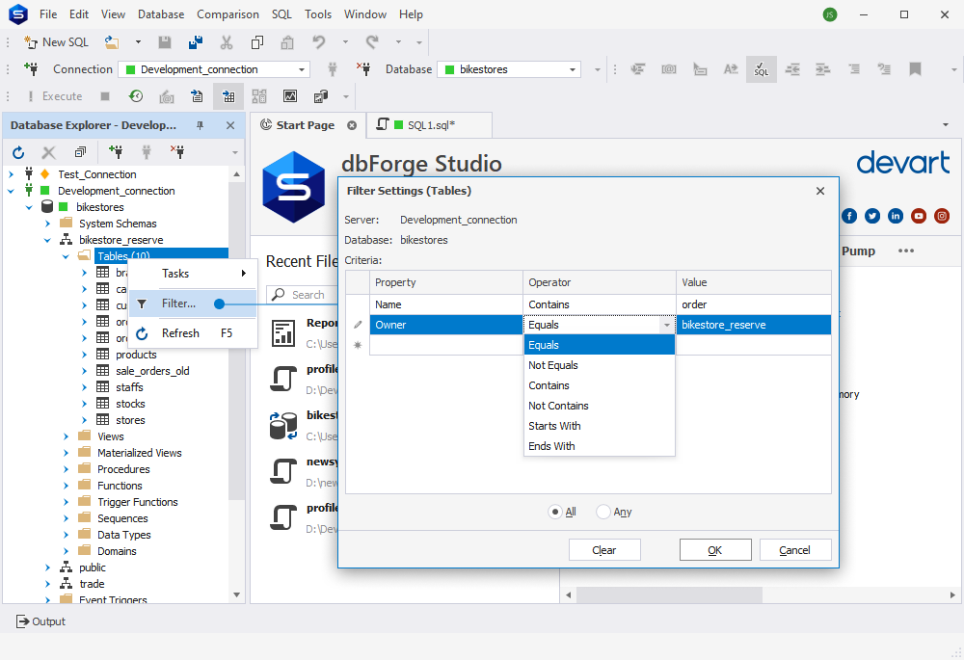Click the SQL check syntax icon
Image resolution: width=964 pixels, height=660 pixels.
tap(762, 69)
